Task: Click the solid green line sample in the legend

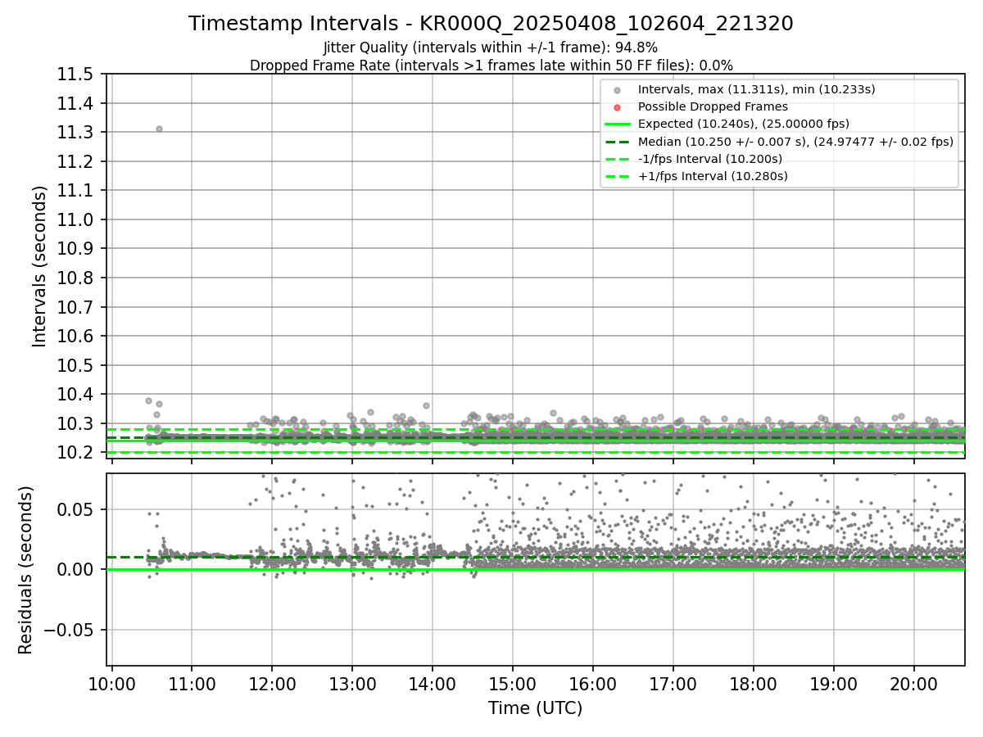Action: point(618,124)
